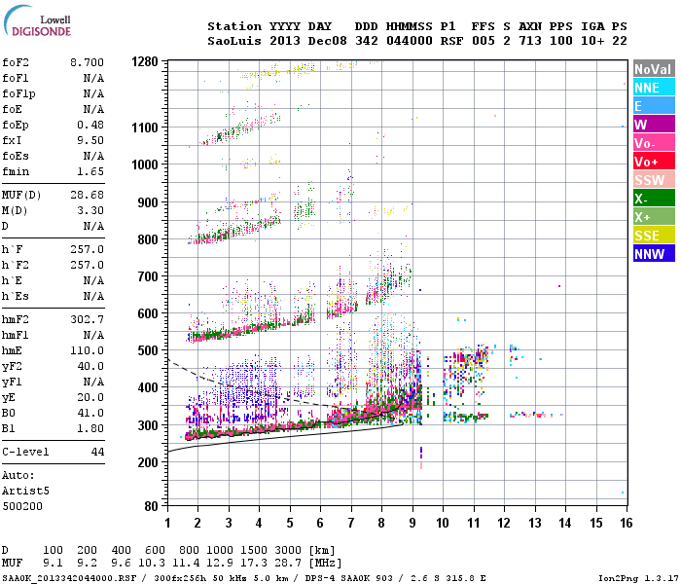Click the 12 MHz x-axis label
The height and width of the screenshot is (584, 681).
click(504, 523)
